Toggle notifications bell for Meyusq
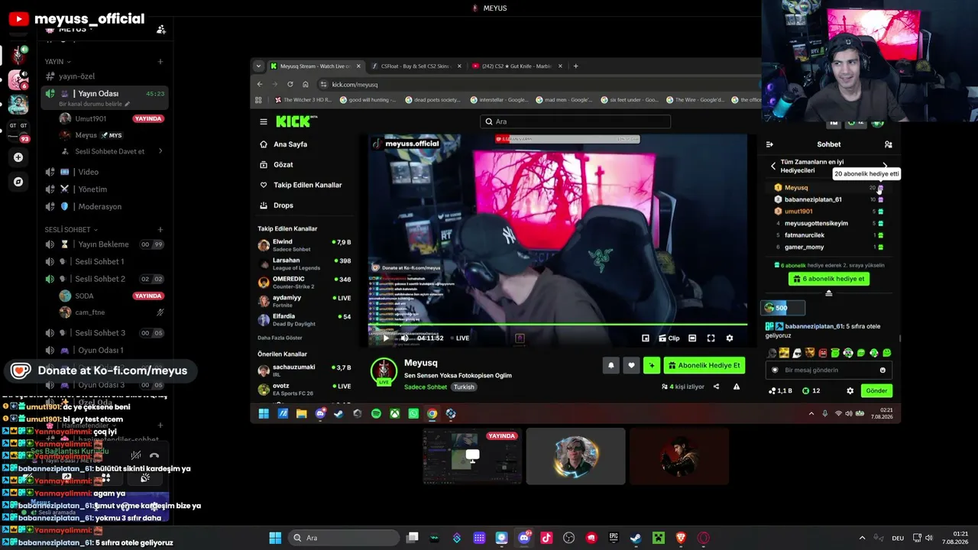The height and width of the screenshot is (550, 978). pos(610,365)
